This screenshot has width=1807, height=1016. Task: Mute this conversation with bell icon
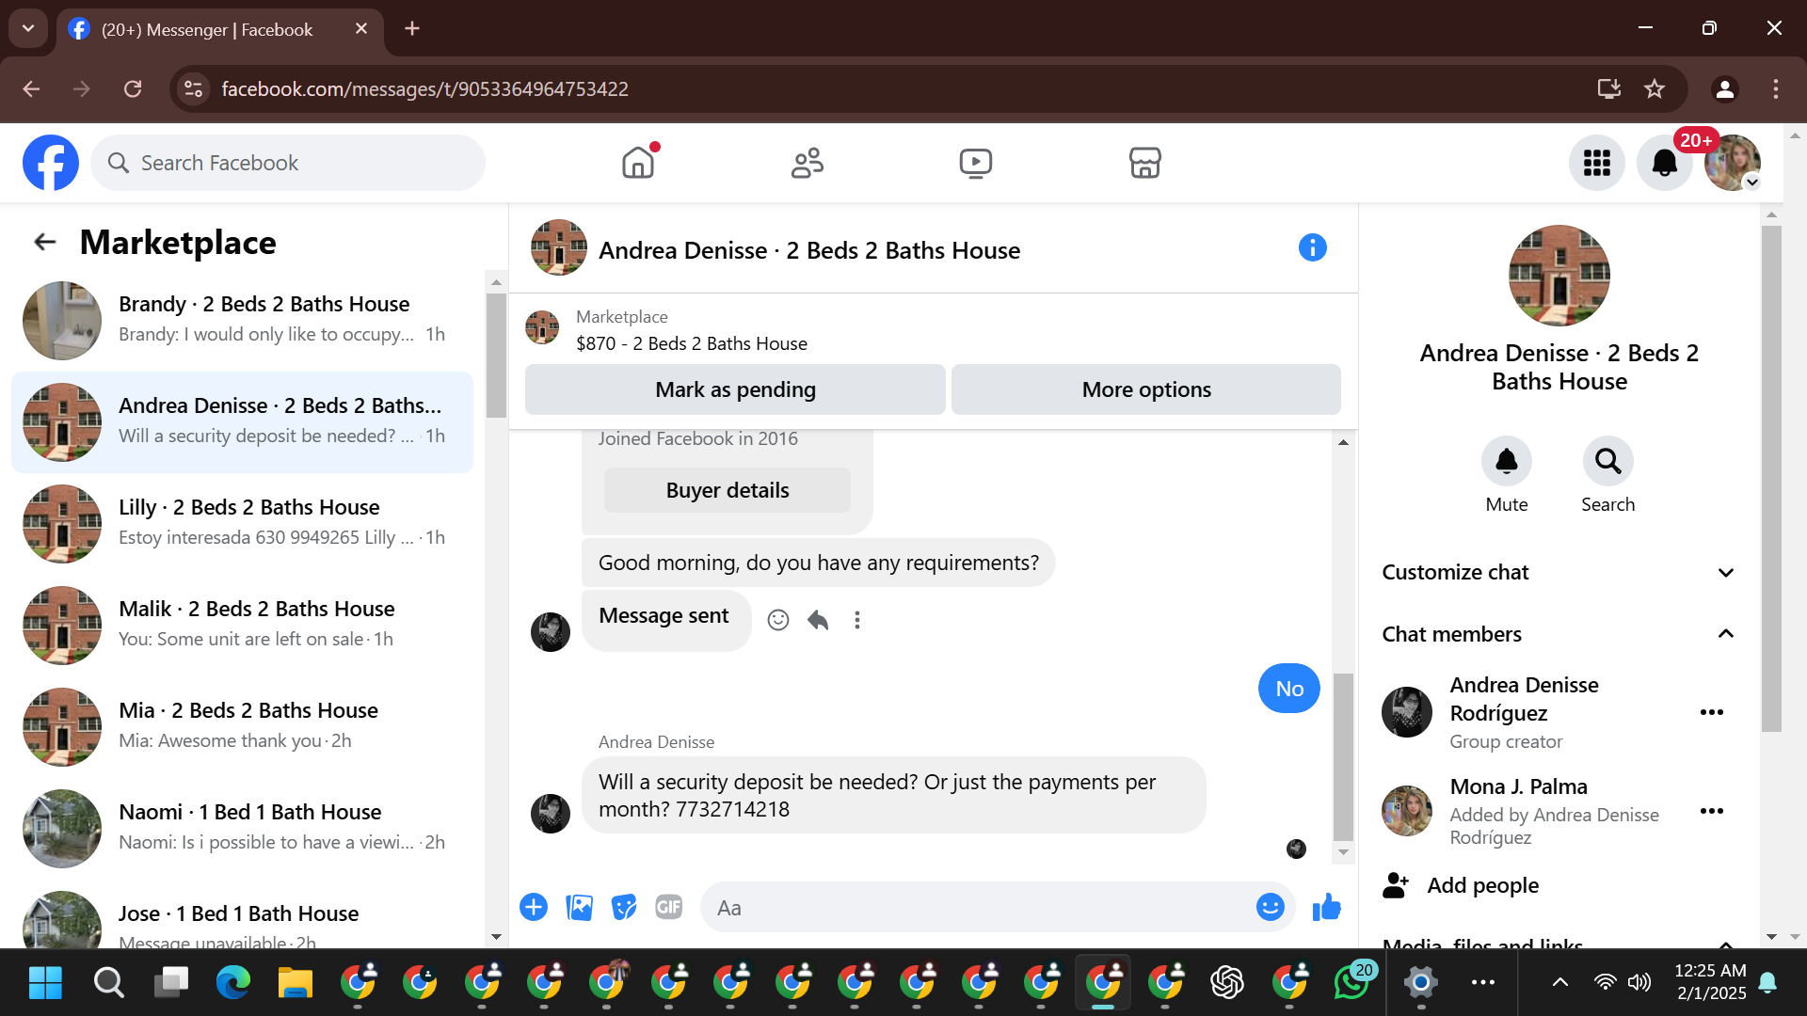click(1507, 461)
